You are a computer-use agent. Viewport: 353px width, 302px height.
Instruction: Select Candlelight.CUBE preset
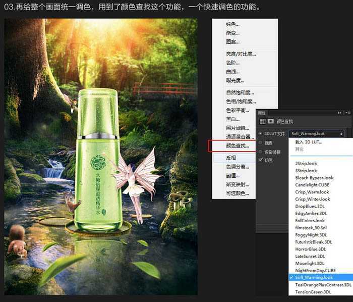pyautogui.click(x=312, y=185)
